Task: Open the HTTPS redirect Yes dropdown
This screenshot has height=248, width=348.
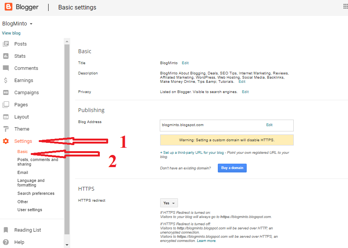Action: [x=169, y=203]
